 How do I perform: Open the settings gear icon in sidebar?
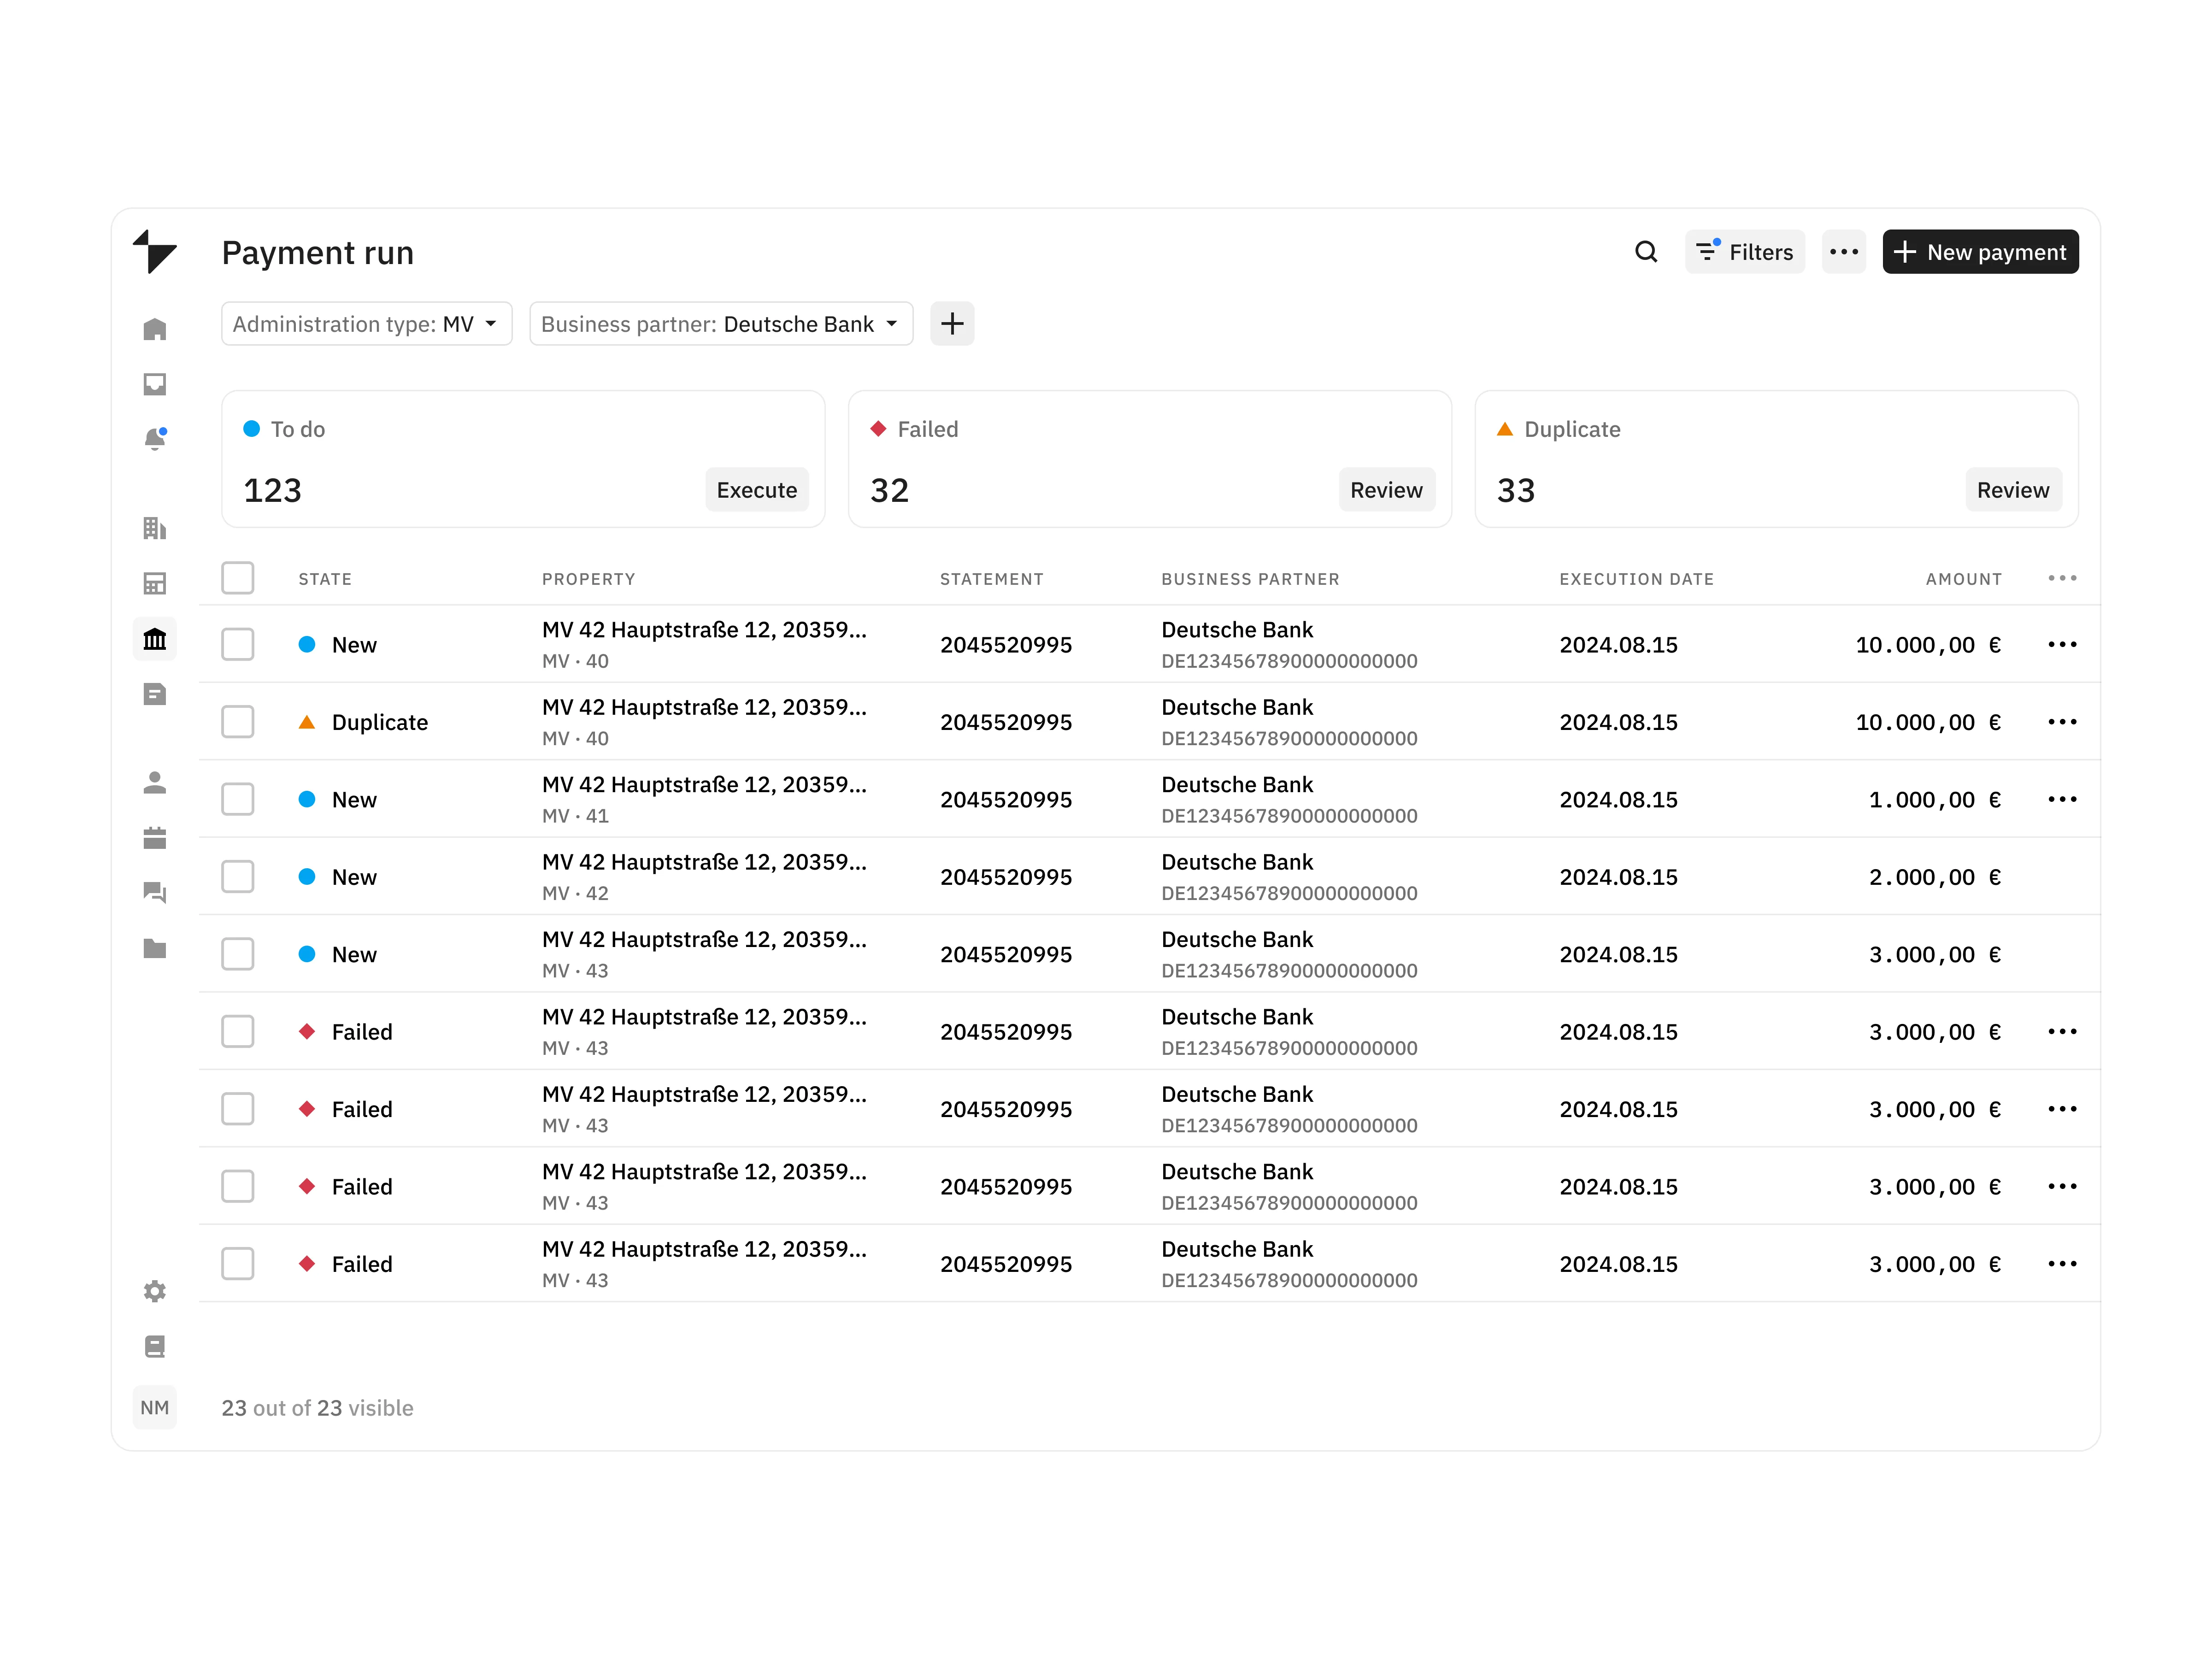155,1291
